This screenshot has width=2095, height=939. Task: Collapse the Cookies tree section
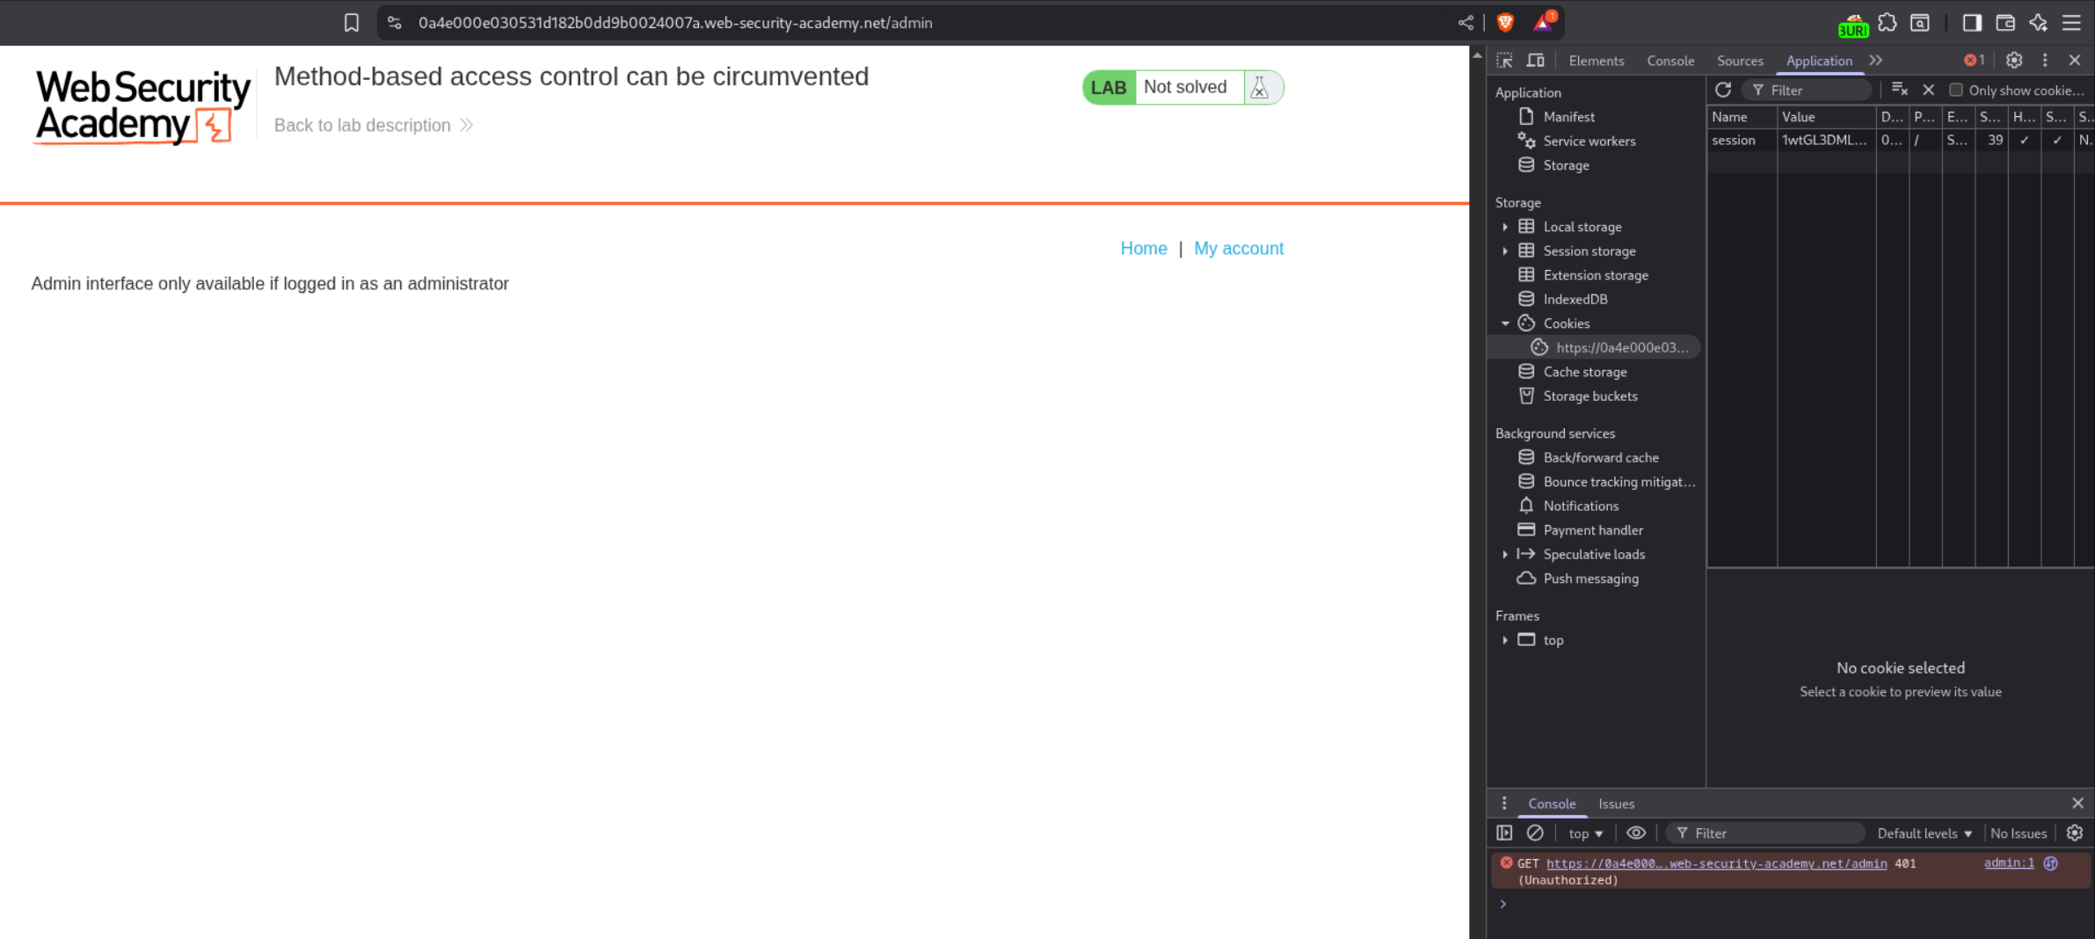point(1505,324)
